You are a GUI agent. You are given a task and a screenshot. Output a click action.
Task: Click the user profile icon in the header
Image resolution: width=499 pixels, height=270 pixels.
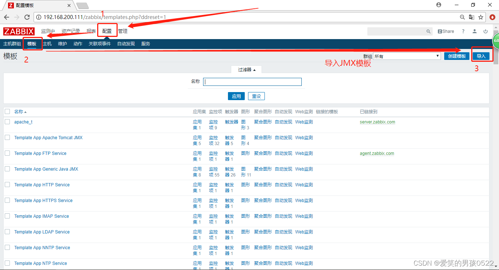(474, 31)
